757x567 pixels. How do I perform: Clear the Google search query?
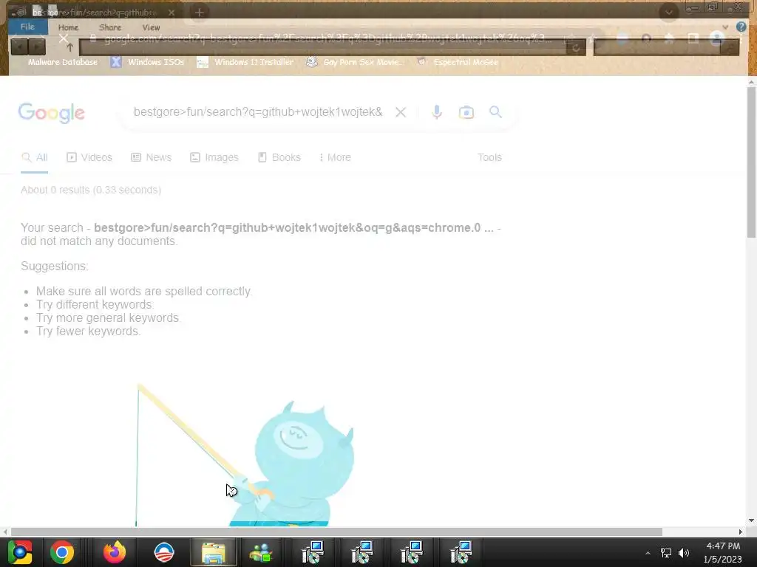click(401, 112)
